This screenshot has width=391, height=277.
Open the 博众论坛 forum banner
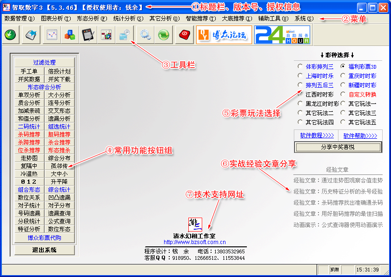click(224, 35)
